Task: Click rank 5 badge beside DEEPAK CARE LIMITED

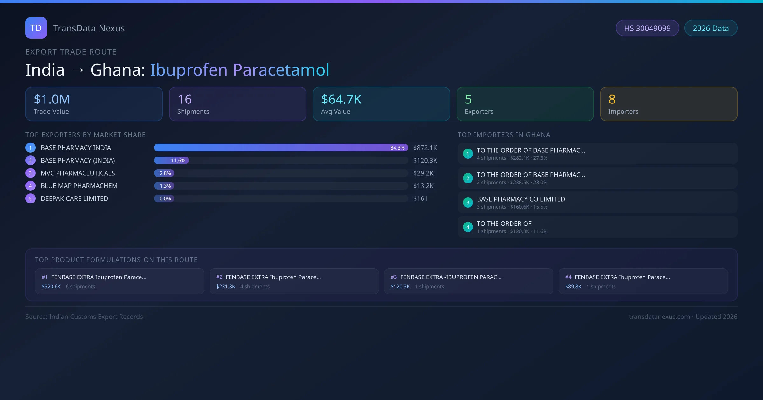Action: (31, 198)
